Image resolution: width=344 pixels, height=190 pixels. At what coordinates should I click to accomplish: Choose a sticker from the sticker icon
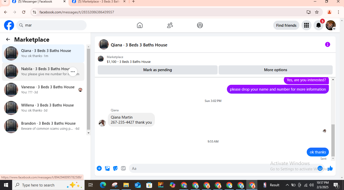click(115, 168)
